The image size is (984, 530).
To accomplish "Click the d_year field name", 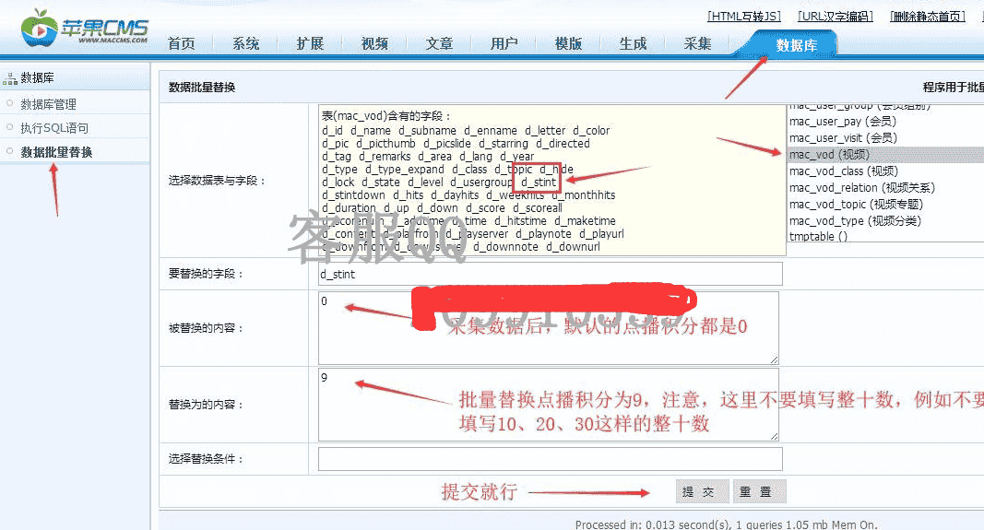I will coord(517,156).
